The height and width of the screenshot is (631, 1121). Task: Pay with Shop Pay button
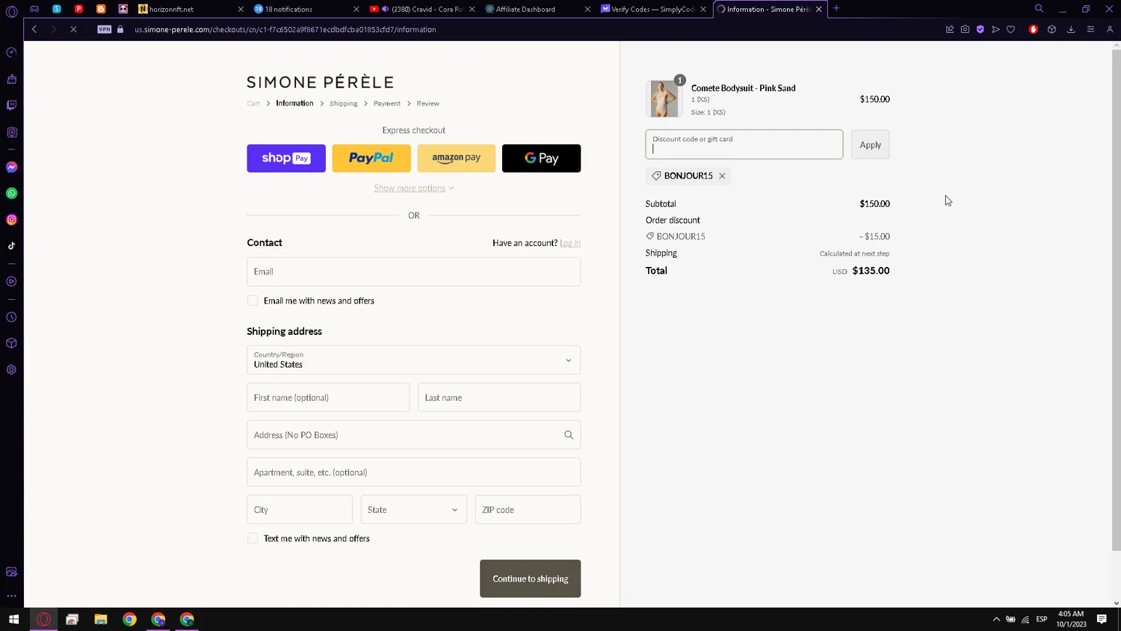[286, 158]
